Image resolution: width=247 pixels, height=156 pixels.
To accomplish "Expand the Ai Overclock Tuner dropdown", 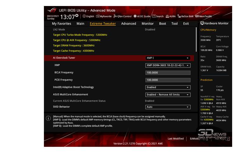I will pos(168,58).
